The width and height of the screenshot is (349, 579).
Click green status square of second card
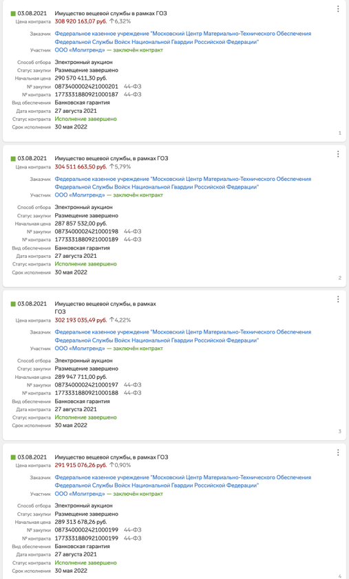pyautogui.click(x=13, y=158)
